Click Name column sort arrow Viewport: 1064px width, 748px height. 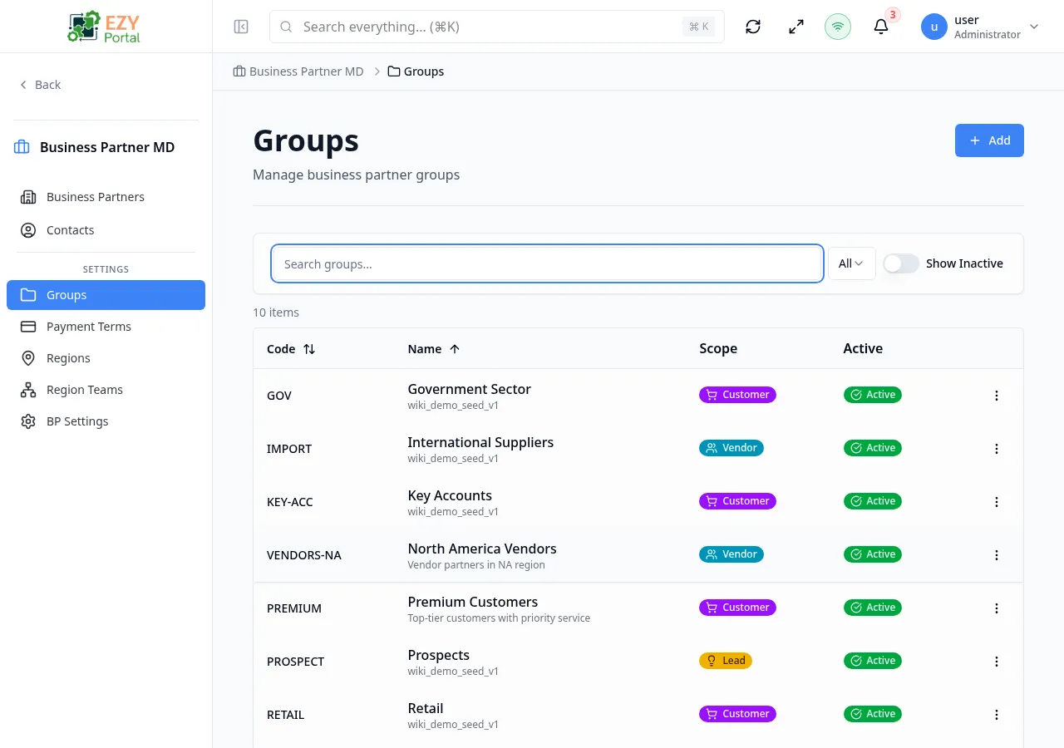(455, 349)
